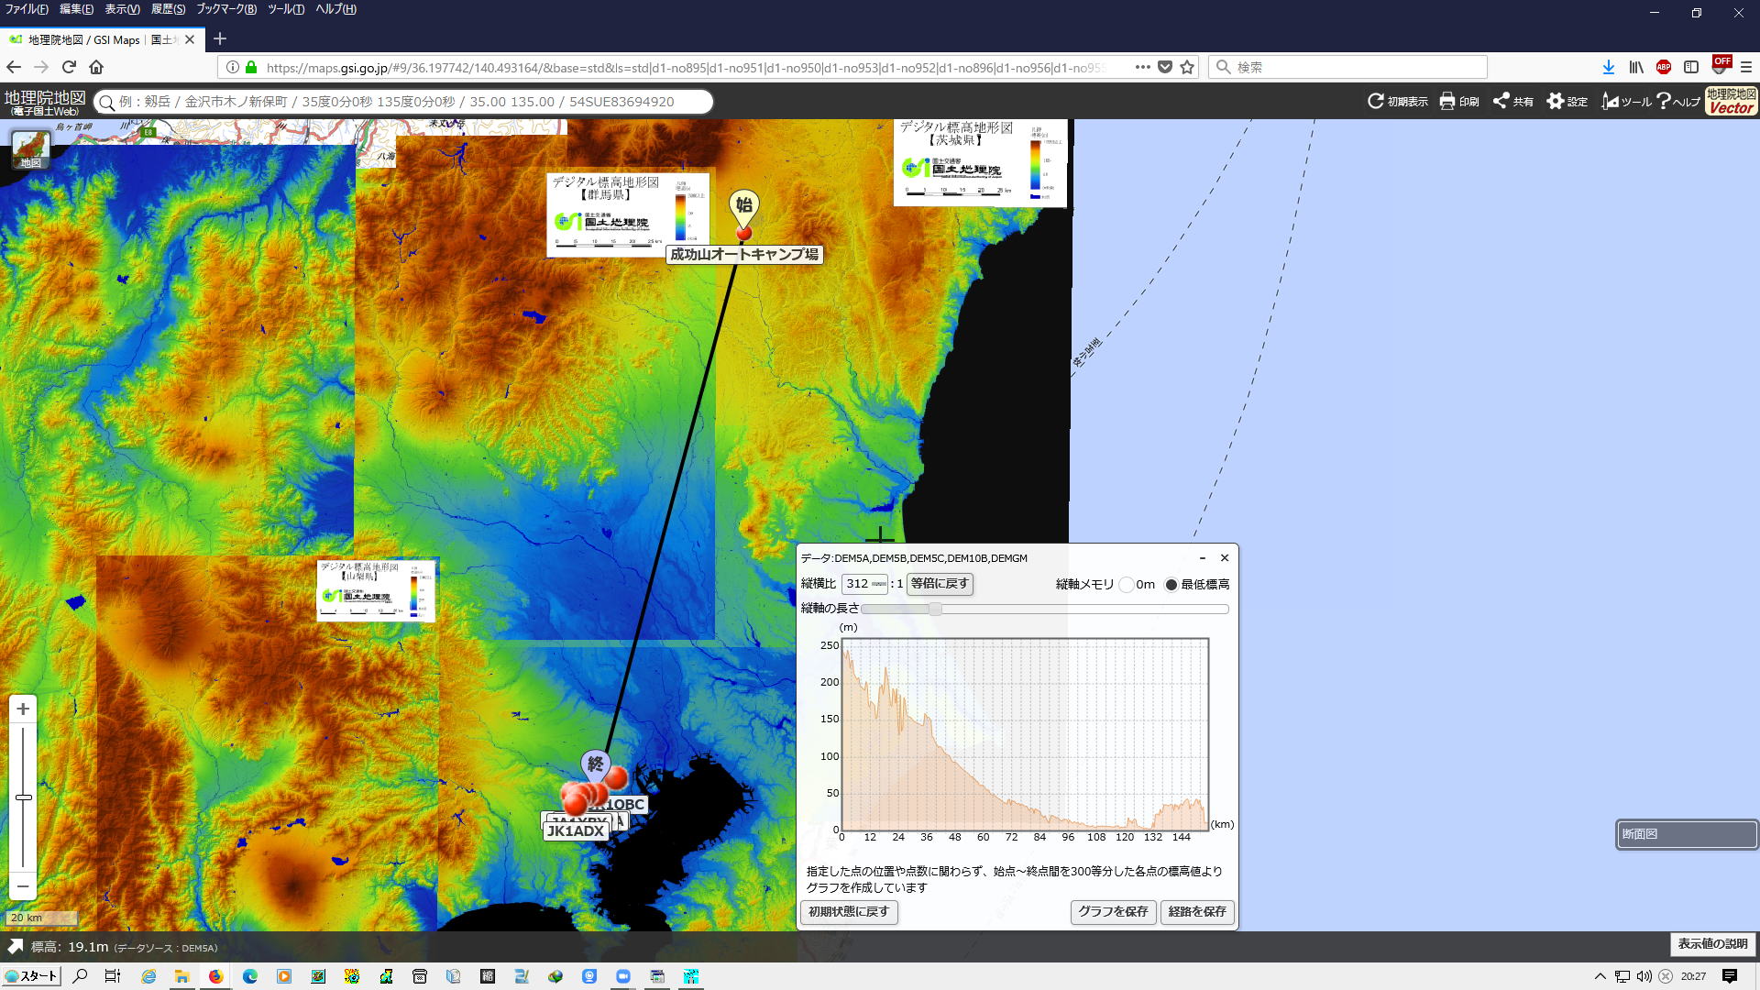Select the 最低標高 radio option
Viewport: 1760px width, 990px height.
click(x=1171, y=585)
